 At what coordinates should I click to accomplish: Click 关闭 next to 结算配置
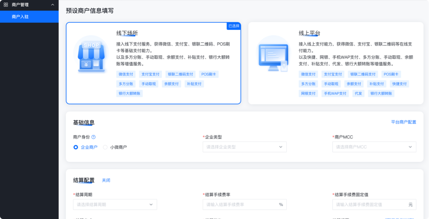coord(106,180)
